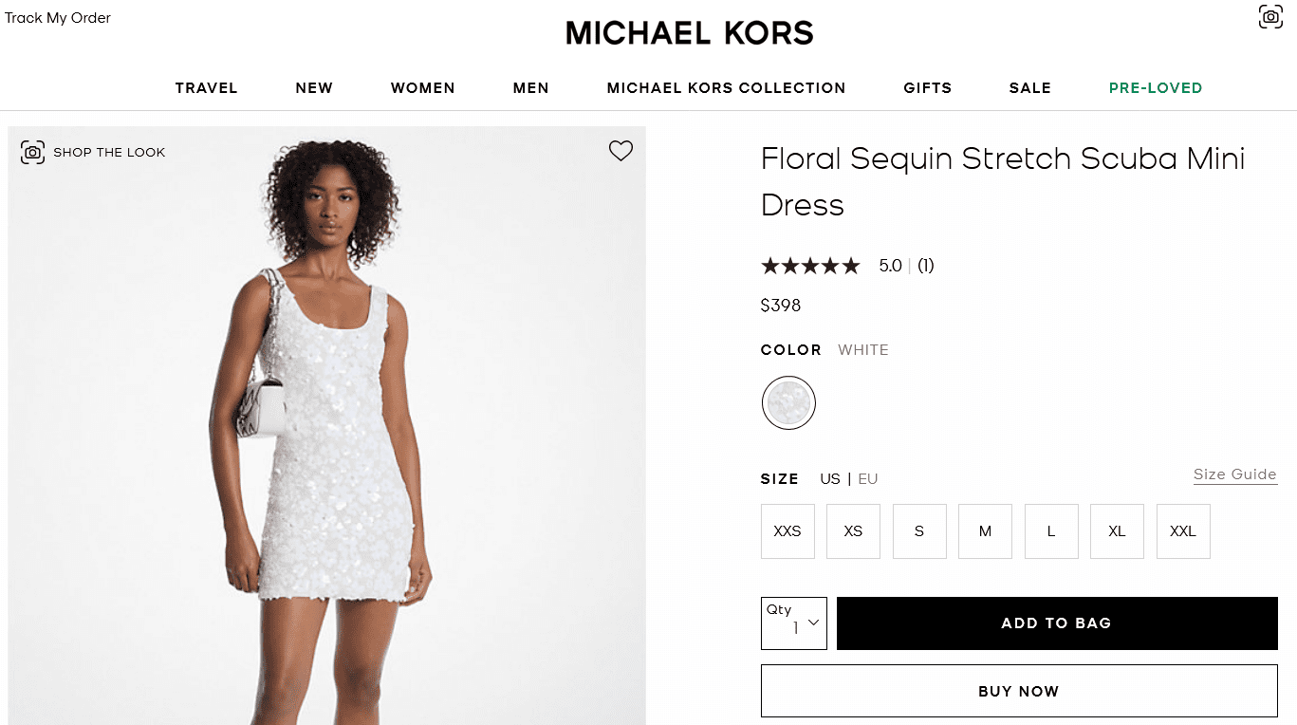Open the Size Guide link
This screenshot has width=1297, height=725.
click(1234, 474)
